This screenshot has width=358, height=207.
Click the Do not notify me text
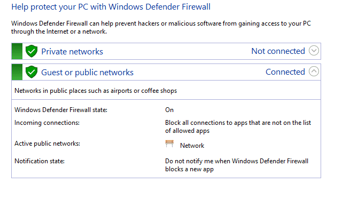click(x=237, y=165)
